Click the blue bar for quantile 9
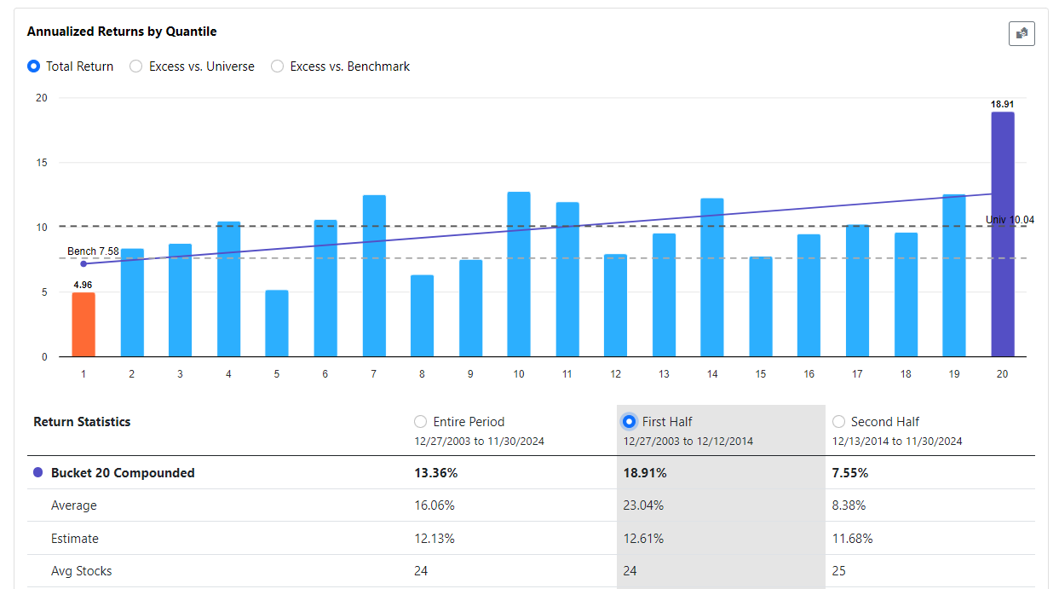1059x589 pixels. pyautogui.click(x=471, y=309)
